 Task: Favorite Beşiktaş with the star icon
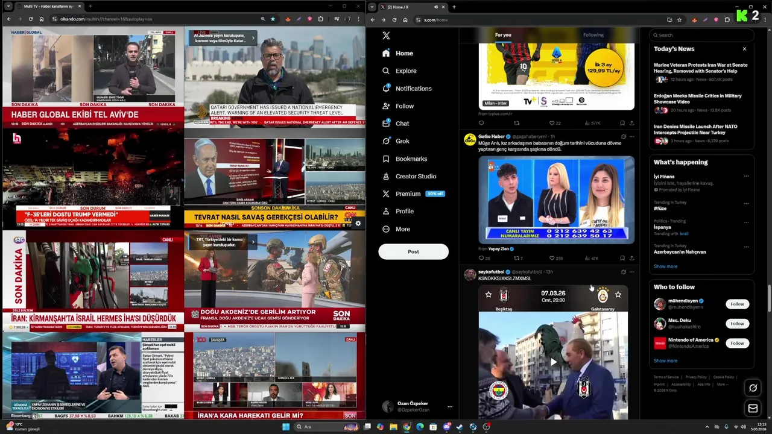pos(489,295)
